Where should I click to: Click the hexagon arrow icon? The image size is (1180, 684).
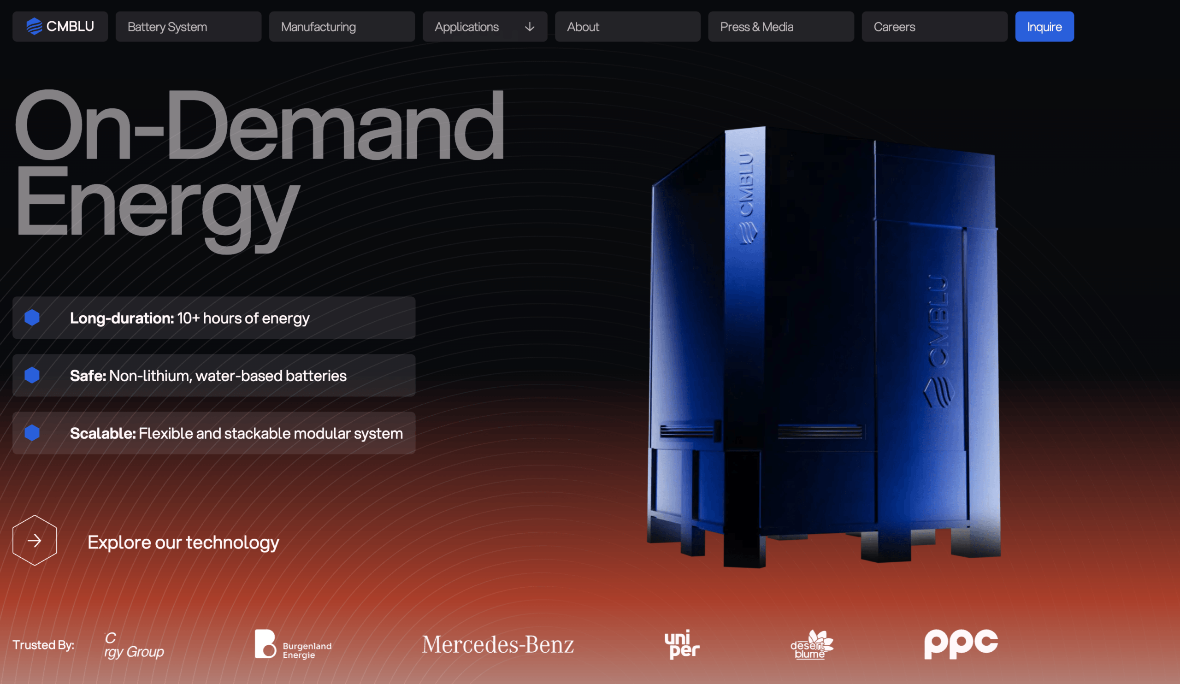coord(35,541)
